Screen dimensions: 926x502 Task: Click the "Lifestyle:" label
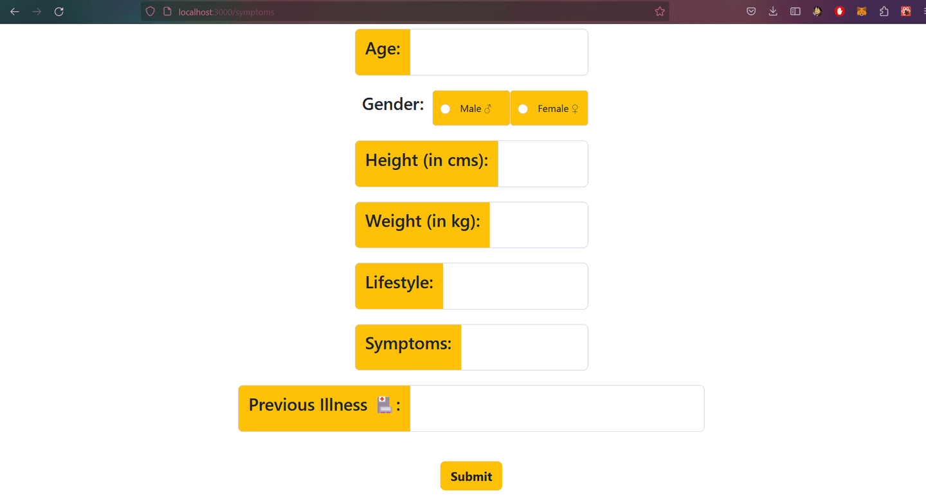pos(399,283)
